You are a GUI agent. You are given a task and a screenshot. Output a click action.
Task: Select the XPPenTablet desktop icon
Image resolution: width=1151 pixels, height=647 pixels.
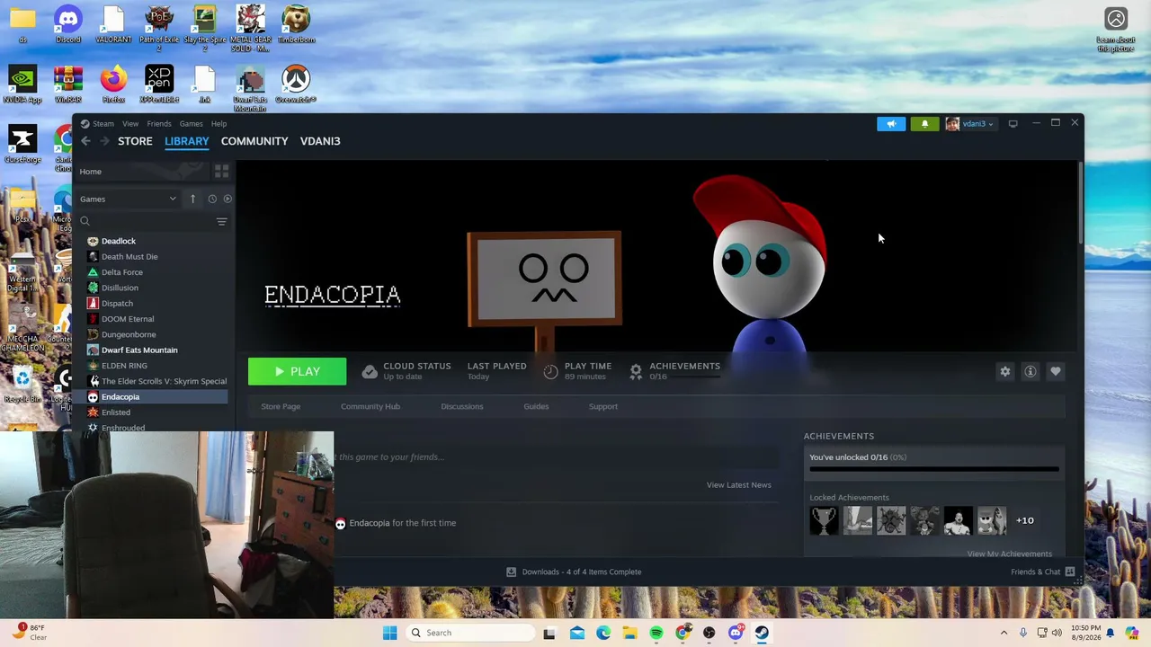tap(159, 85)
